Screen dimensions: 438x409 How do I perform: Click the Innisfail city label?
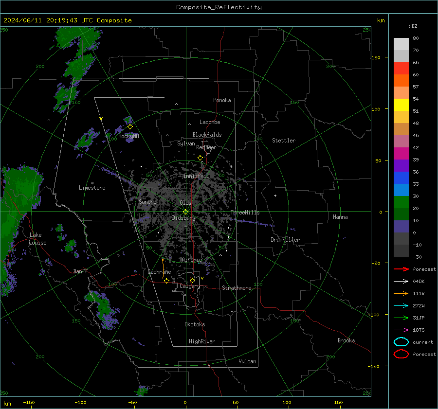[x=197, y=176]
